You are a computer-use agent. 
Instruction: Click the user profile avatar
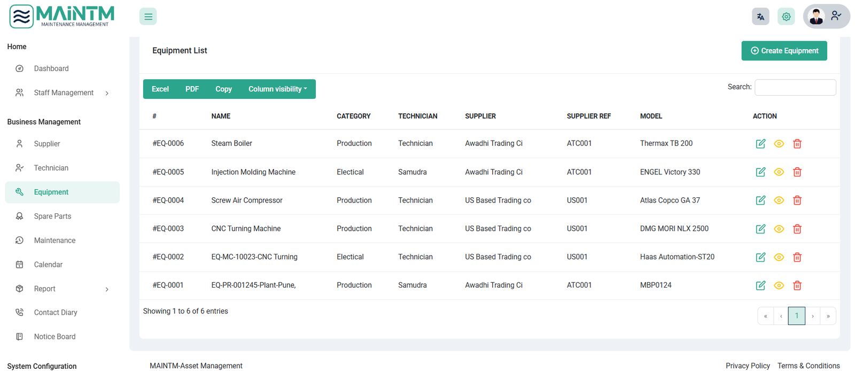point(817,17)
